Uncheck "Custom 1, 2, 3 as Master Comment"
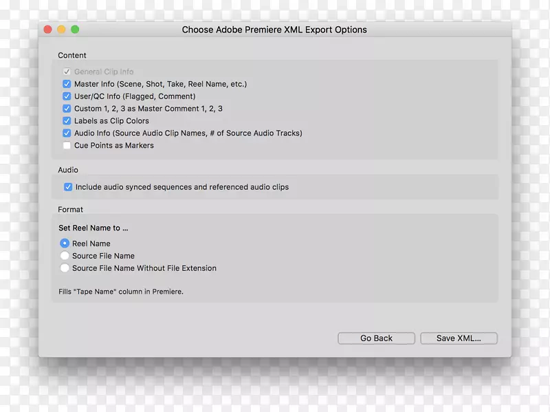The width and height of the screenshot is (550, 412). click(x=67, y=108)
